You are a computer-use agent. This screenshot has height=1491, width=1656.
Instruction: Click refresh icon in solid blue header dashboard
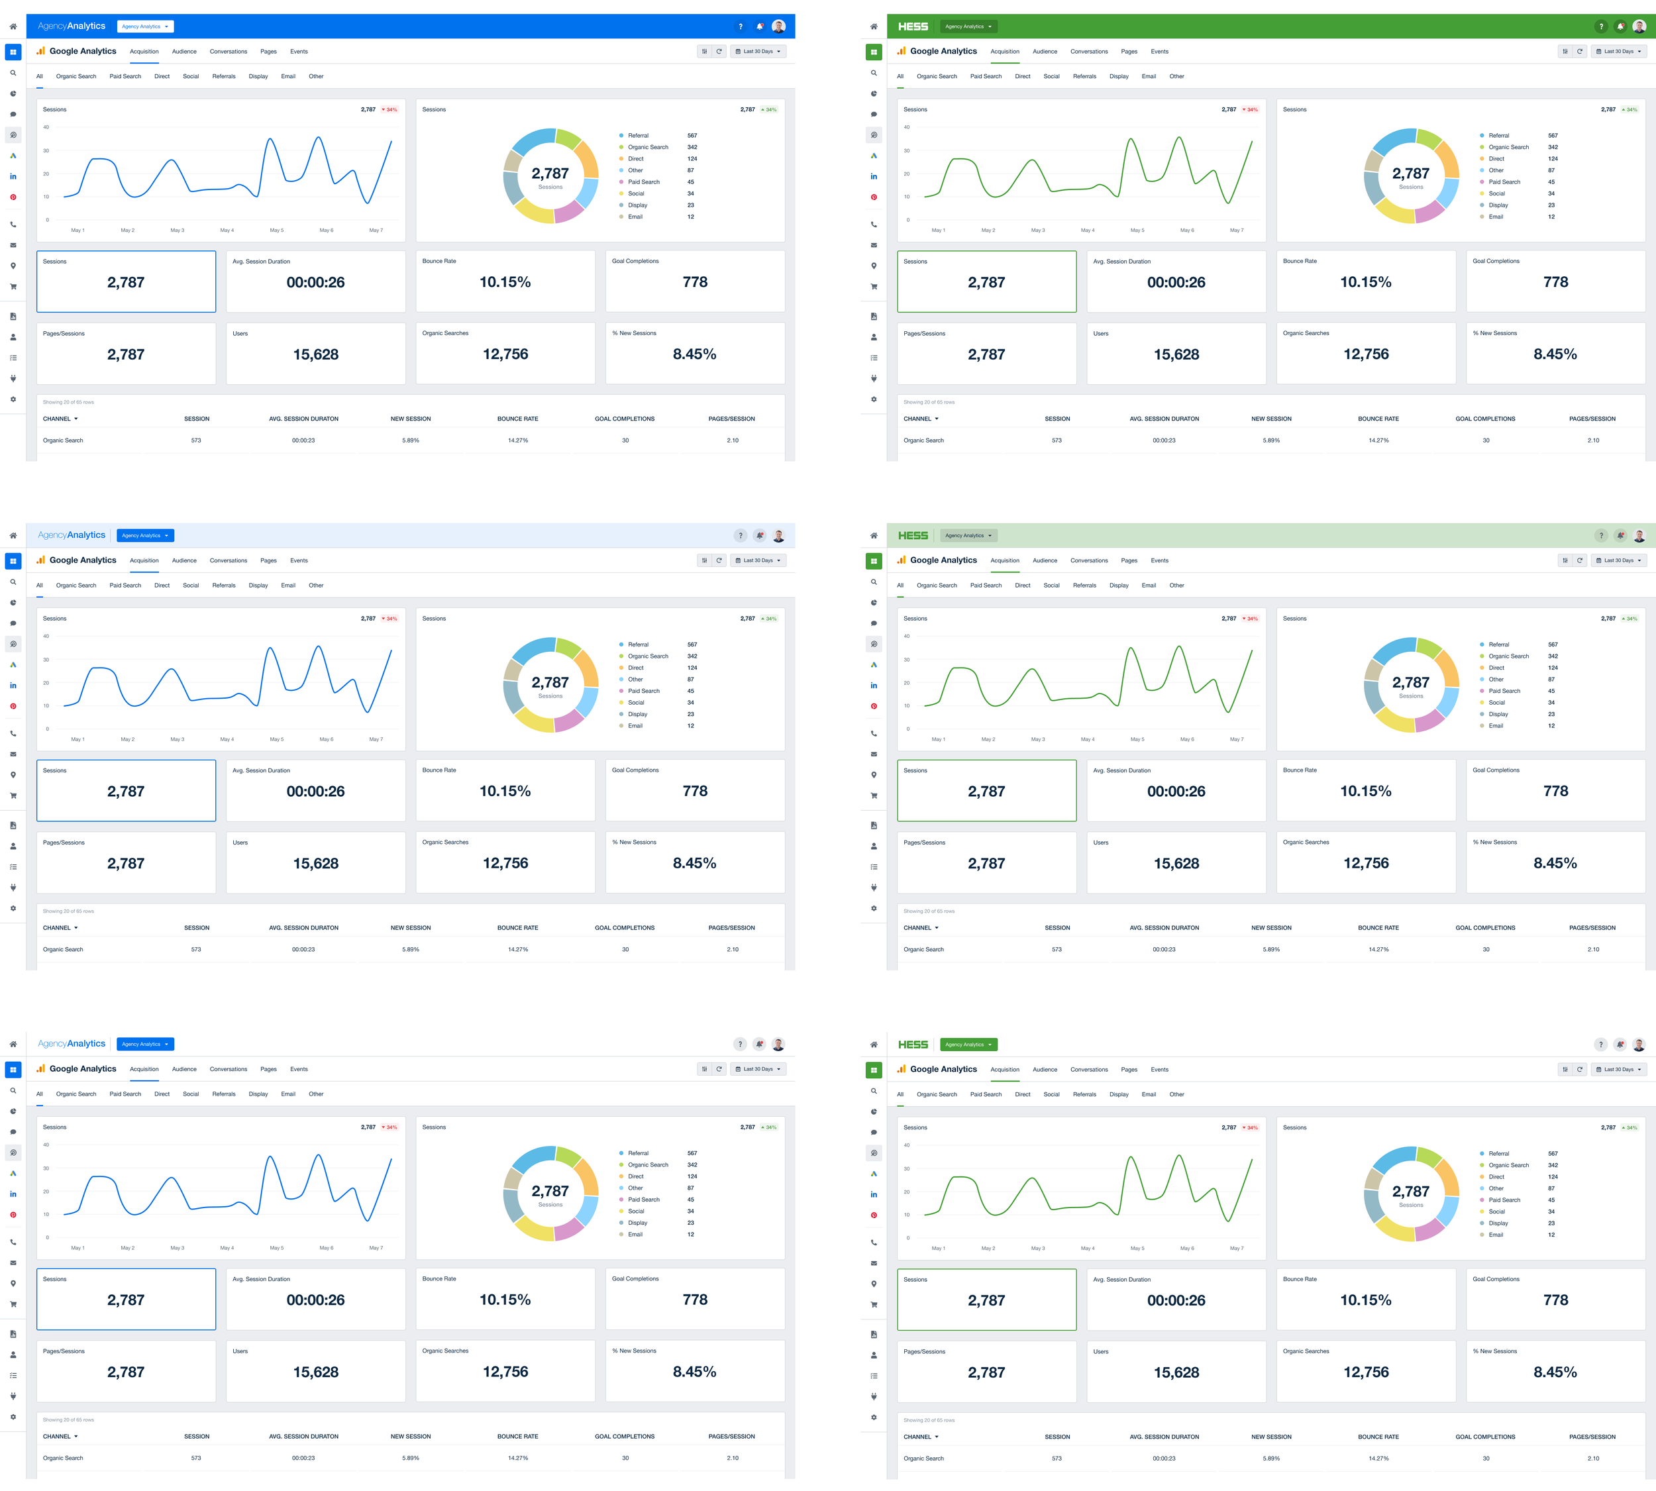point(719,52)
